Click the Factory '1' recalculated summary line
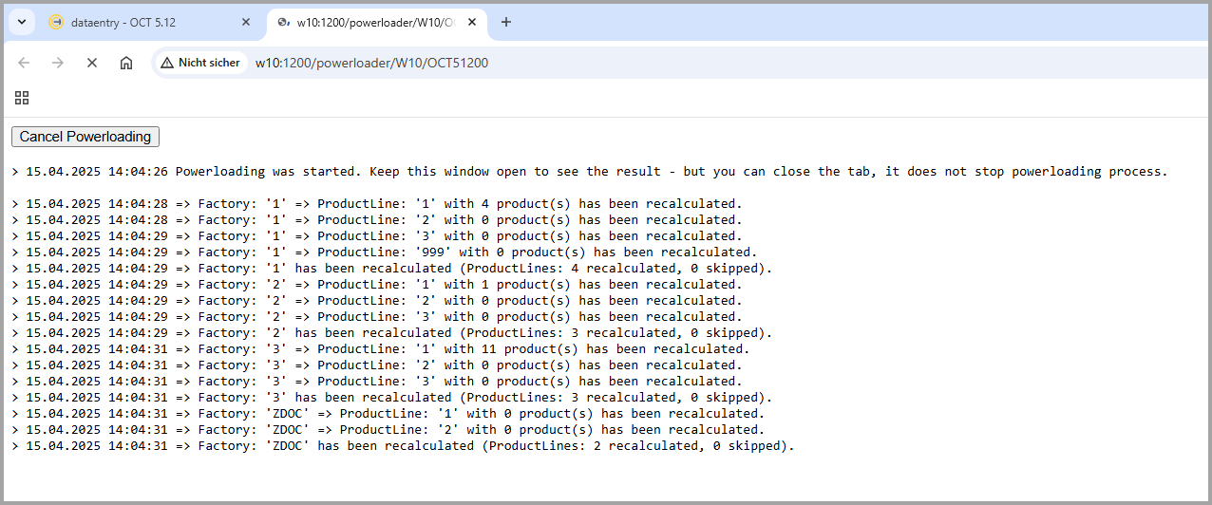The height and width of the screenshot is (505, 1212). point(399,269)
